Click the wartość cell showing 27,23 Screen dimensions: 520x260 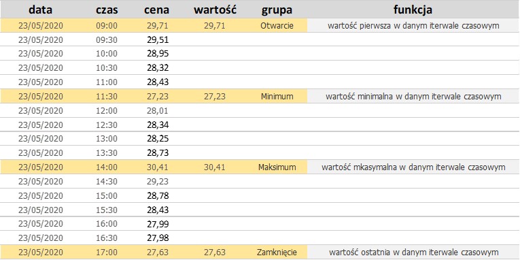click(x=215, y=96)
